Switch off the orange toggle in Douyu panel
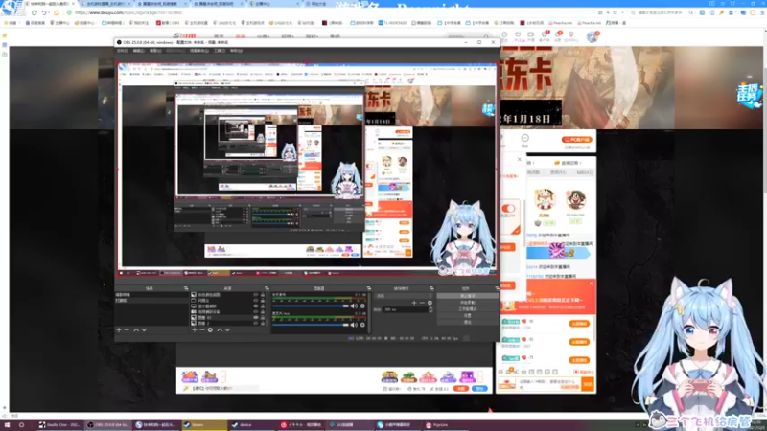 click(508, 209)
